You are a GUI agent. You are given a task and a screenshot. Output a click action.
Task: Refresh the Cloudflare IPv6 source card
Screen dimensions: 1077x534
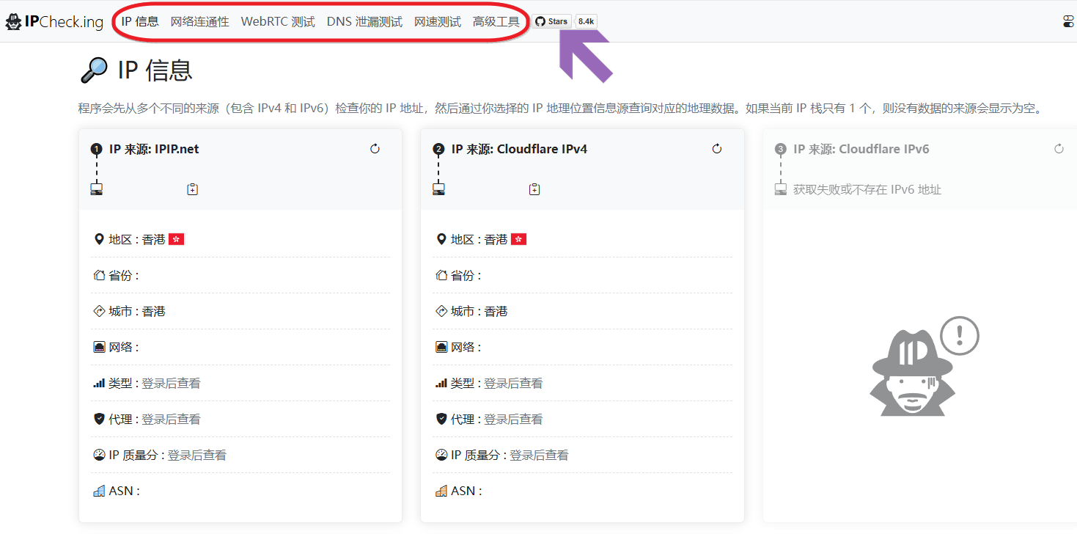coord(1059,149)
